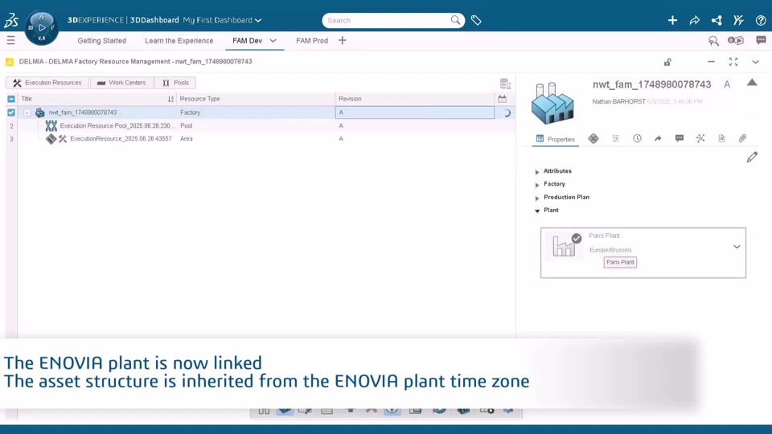Click the user search icon in the tab bar
This screenshot has width=772, height=434.
[713, 41]
